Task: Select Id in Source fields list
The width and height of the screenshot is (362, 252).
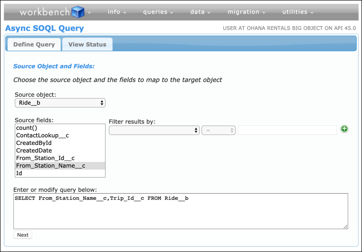Action: [60, 173]
